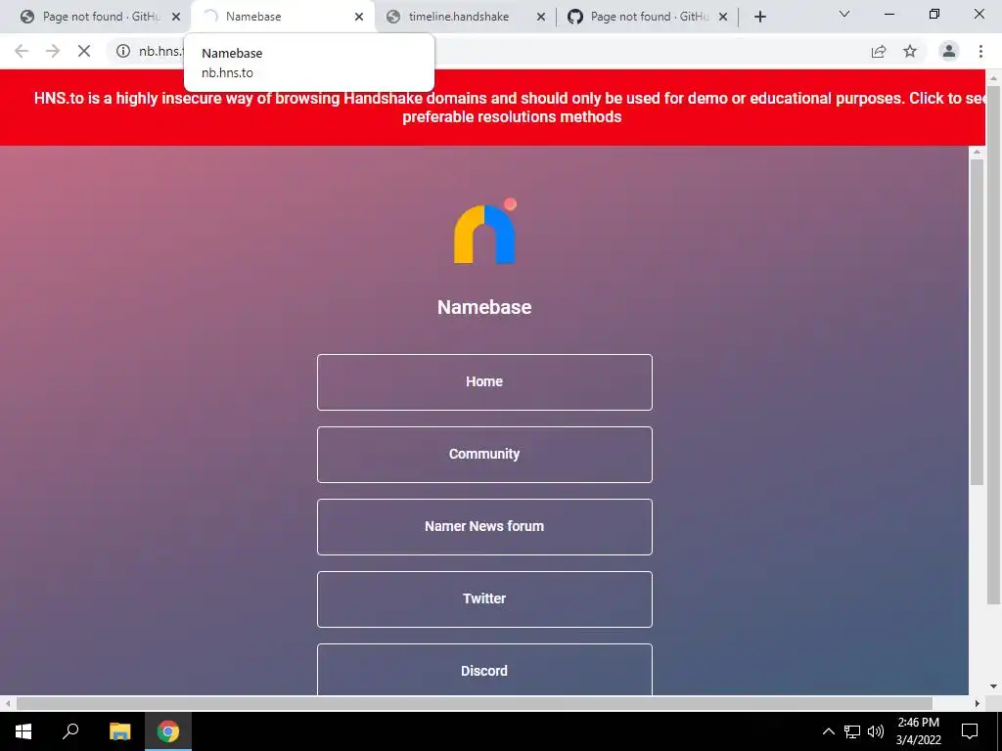The image size is (1002, 751).
Task: Click horizontal scrollbar left arrow
Action: pyautogui.click(x=8, y=704)
